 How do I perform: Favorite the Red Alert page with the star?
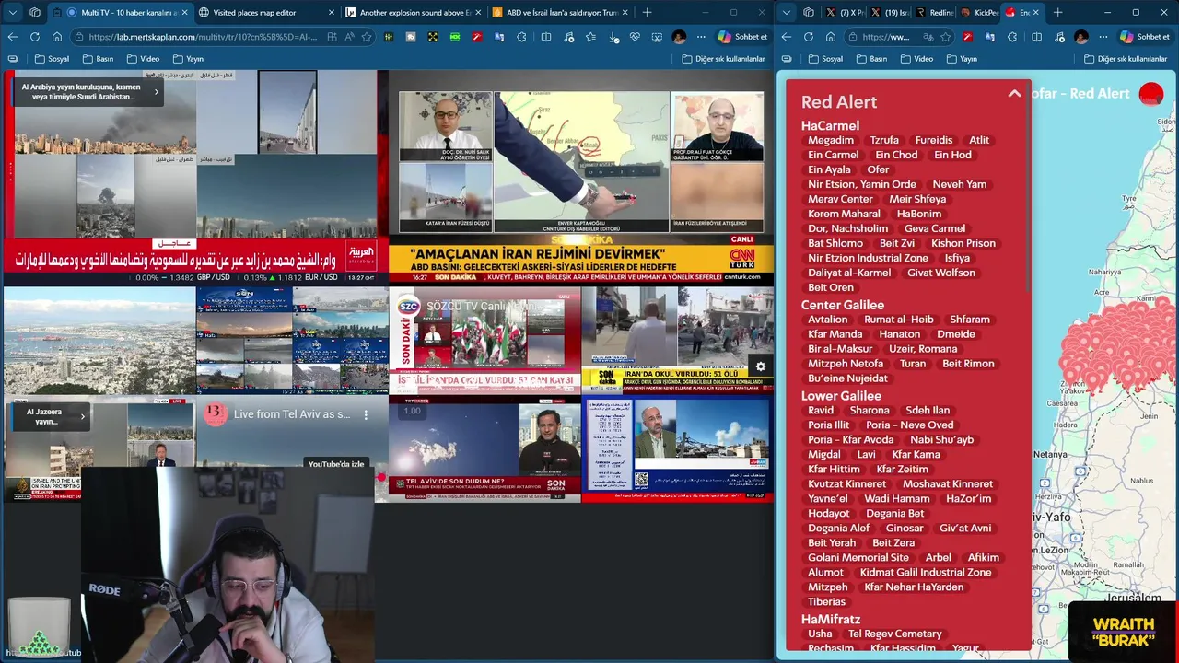pyautogui.click(x=945, y=37)
